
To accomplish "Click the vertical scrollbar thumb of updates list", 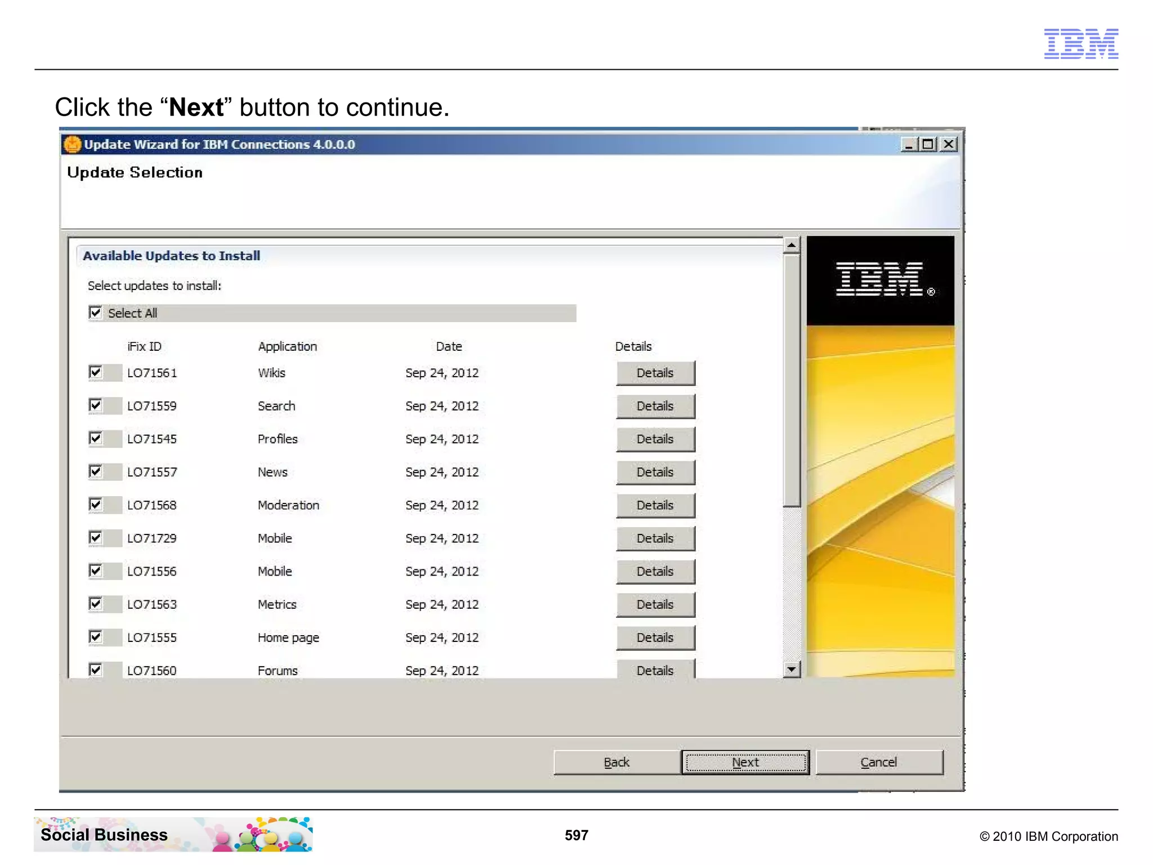I will click(792, 380).
